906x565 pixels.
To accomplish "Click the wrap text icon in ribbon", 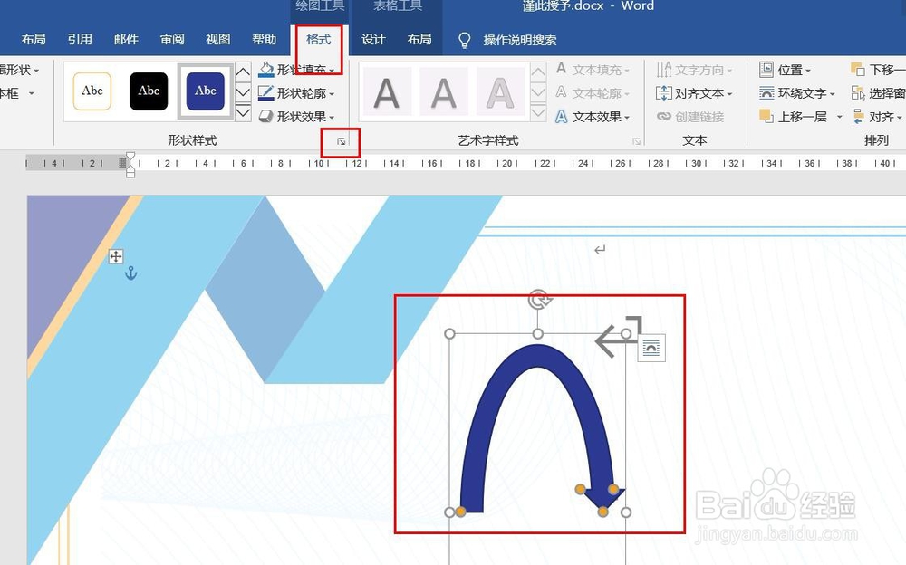I will [766, 93].
